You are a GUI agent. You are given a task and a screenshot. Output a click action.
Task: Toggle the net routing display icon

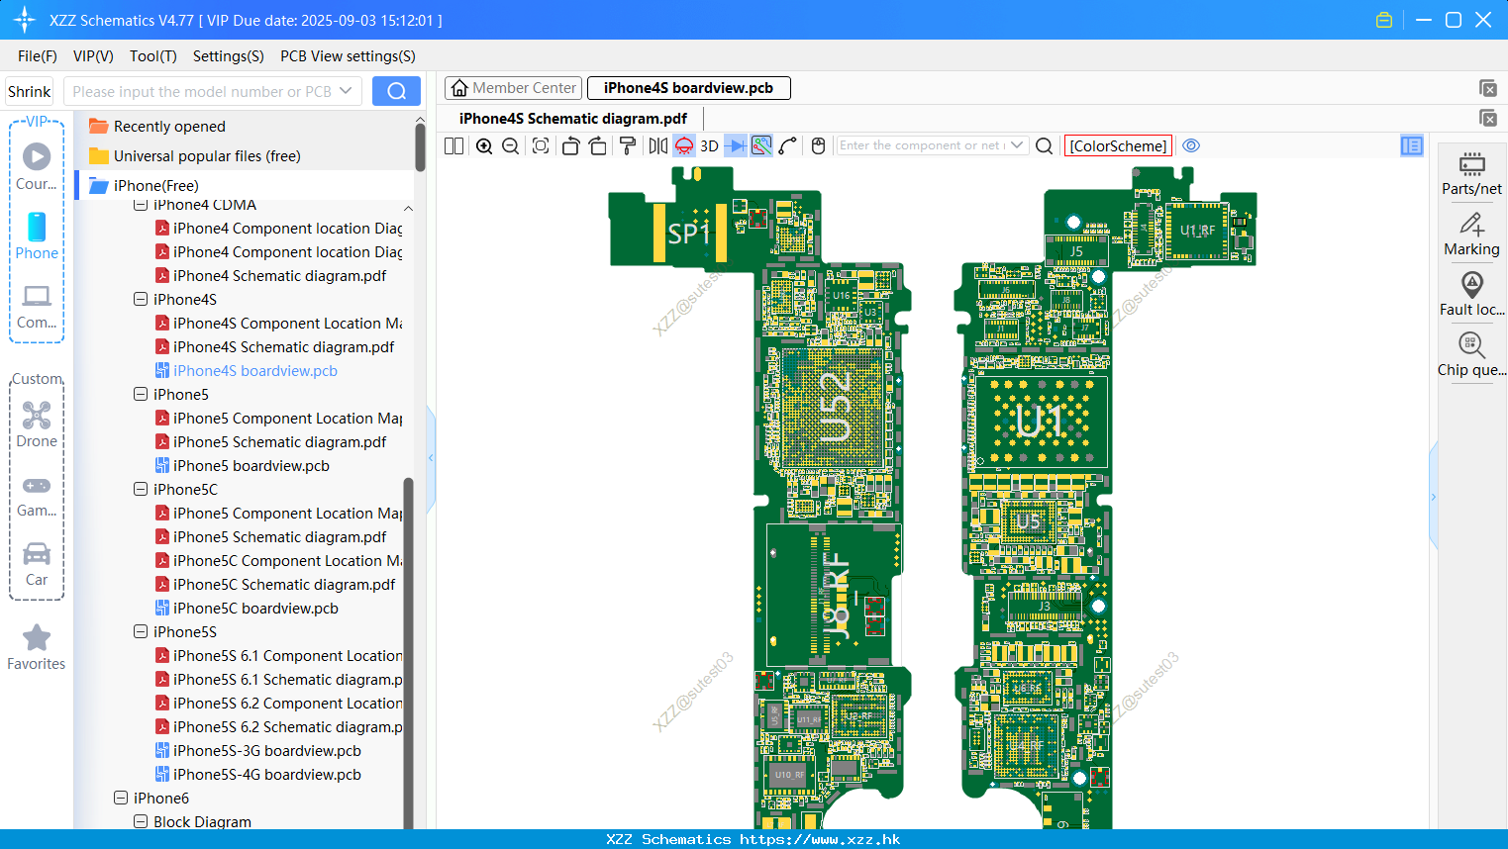[761, 145]
